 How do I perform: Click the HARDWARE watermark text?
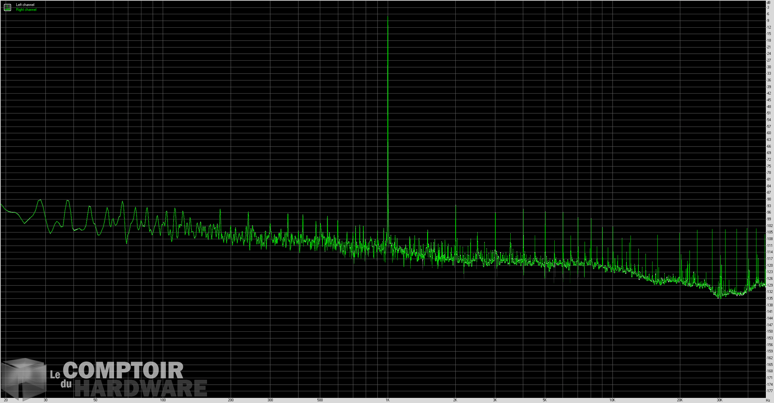click(x=141, y=389)
